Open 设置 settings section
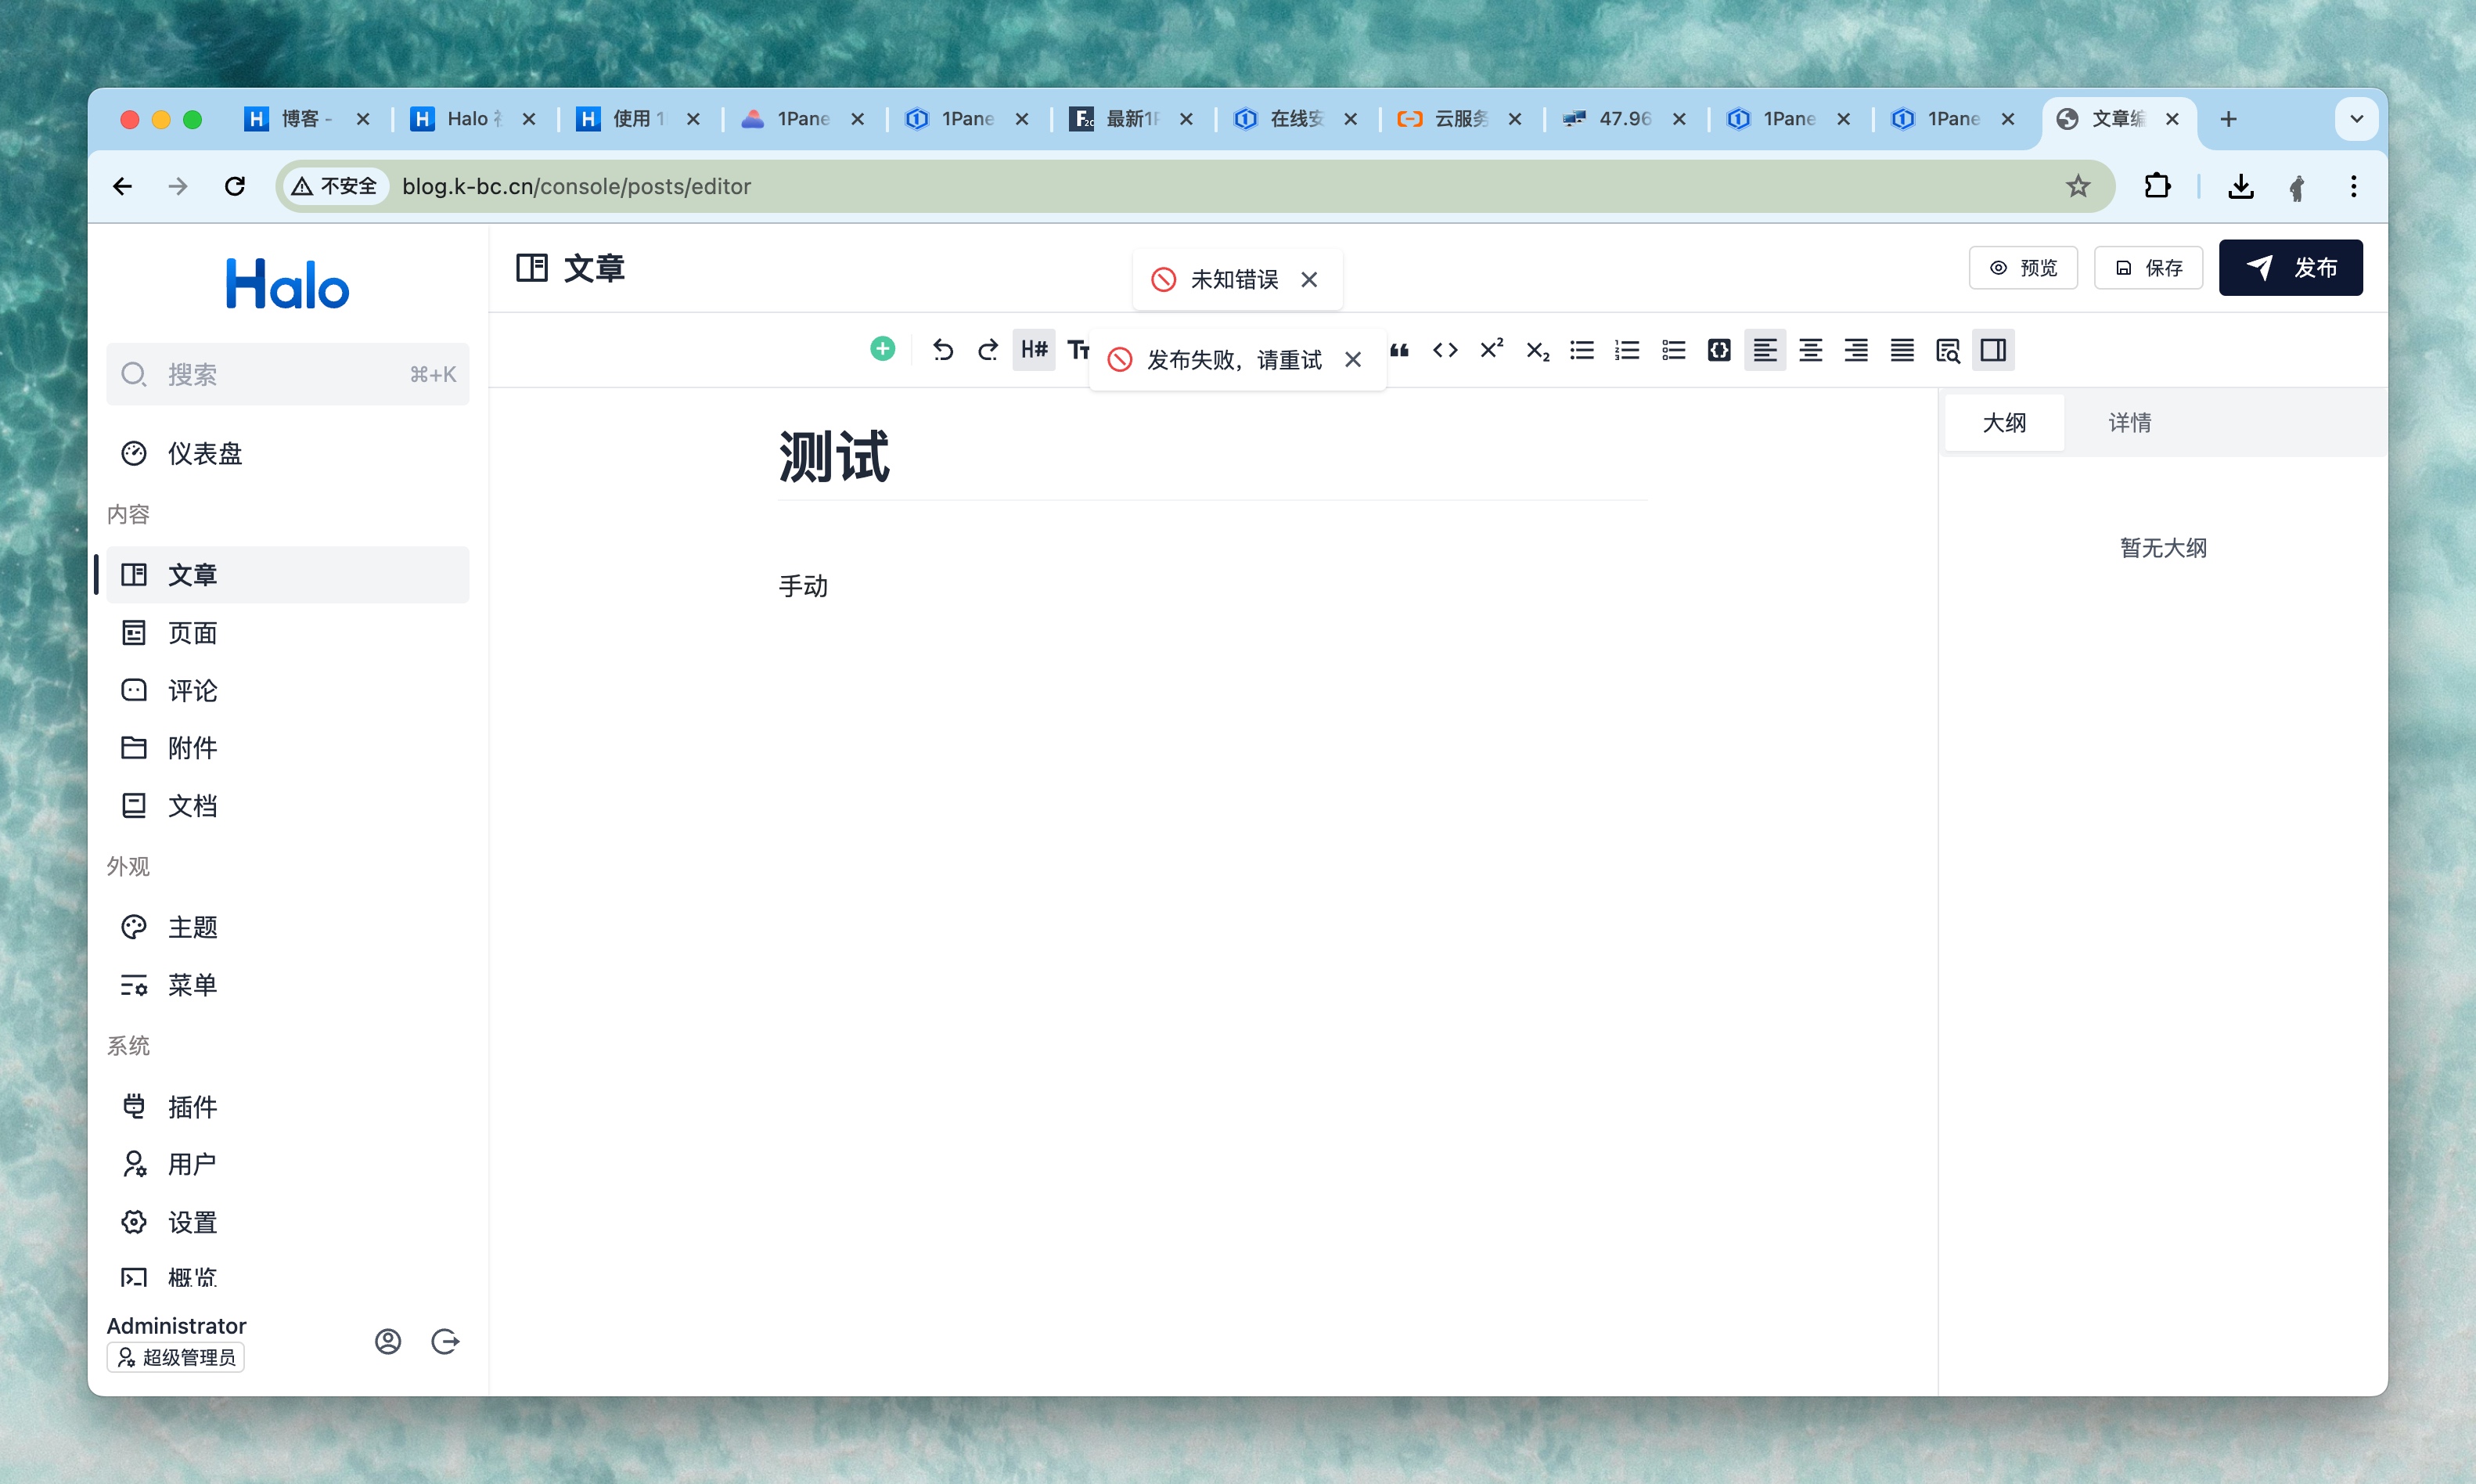The image size is (2476, 1484). [x=288, y=1222]
